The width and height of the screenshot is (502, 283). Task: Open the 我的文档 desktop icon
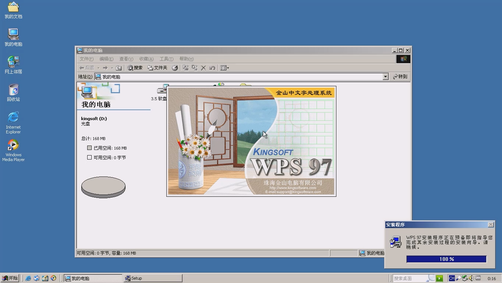[x=13, y=10]
